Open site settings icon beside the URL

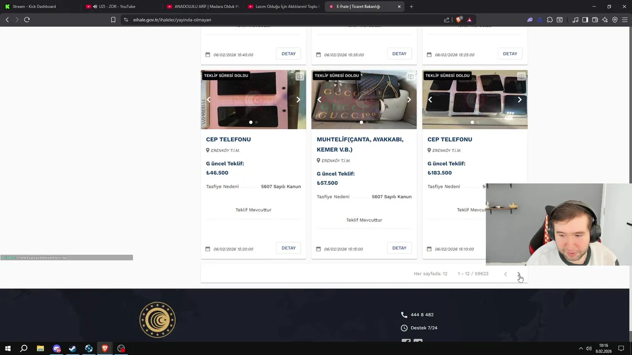coord(126,20)
